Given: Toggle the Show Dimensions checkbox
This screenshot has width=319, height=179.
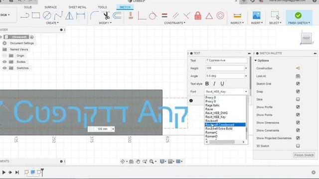Looking at the screenshot, I should pyautogui.click(x=298, y=123).
